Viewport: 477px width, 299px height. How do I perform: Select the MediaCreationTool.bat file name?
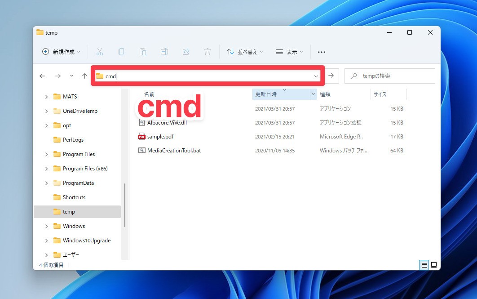point(174,151)
